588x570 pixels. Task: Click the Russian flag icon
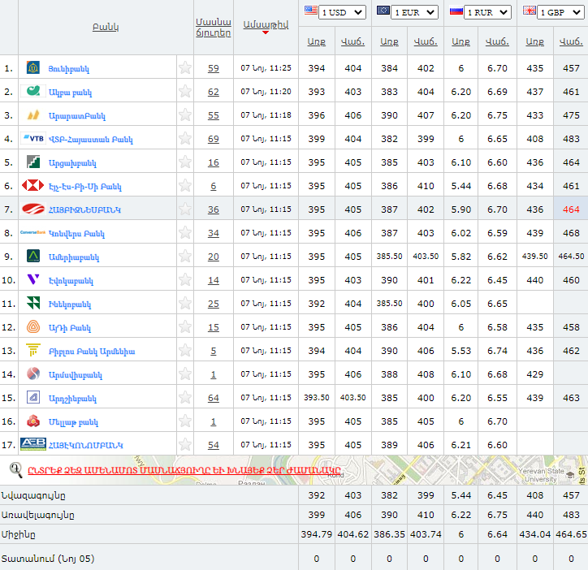click(x=456, y=11)
